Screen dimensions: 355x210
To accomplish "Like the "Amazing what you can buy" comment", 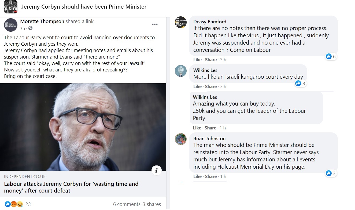I will pos(197,128).
